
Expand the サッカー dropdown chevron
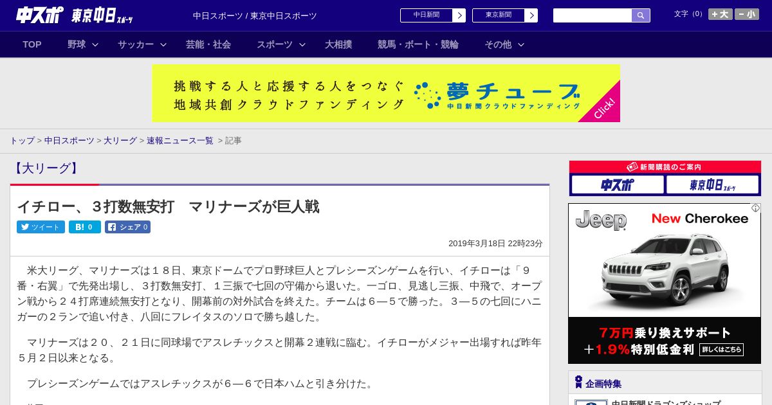point(163,44)
